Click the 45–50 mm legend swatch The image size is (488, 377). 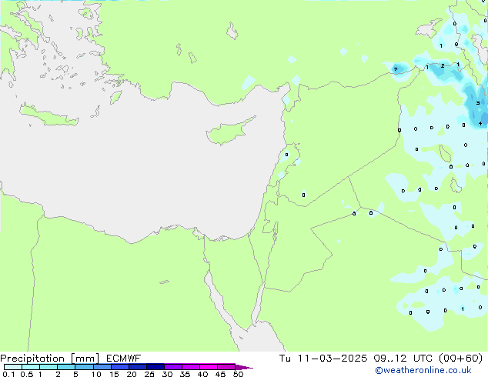226,367
